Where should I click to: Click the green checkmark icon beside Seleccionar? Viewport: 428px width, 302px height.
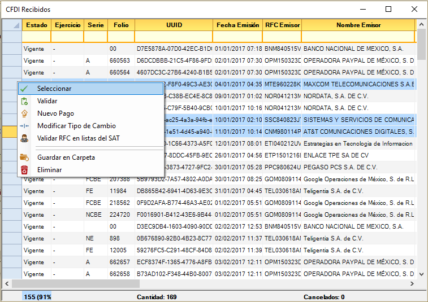24,89
